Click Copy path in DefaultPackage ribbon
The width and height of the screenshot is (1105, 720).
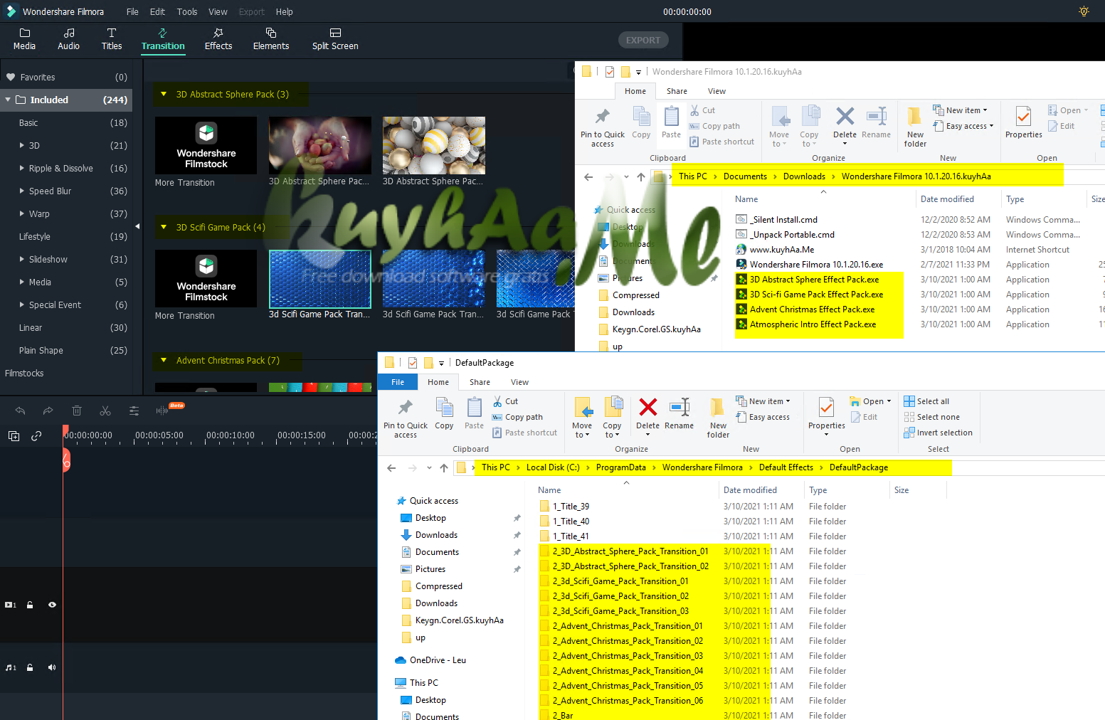click(517, 417)
